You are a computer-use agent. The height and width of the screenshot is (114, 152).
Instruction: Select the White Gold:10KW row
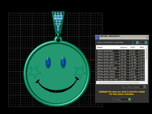120,74
